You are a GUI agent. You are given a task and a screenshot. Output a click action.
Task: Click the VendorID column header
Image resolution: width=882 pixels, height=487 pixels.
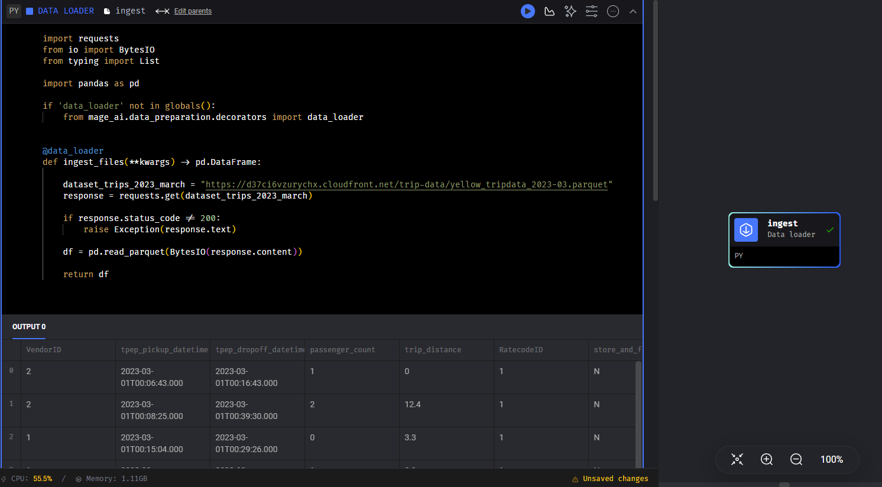(68, 350)
